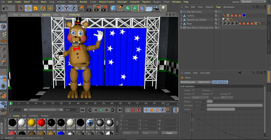Open the Scale coordinate dropdown
Image resolution: width=271 pixels, height=140 pixels.
(150, 133)
